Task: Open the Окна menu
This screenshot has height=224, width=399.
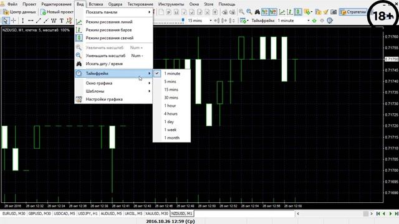Action: (x=194, y=4)
